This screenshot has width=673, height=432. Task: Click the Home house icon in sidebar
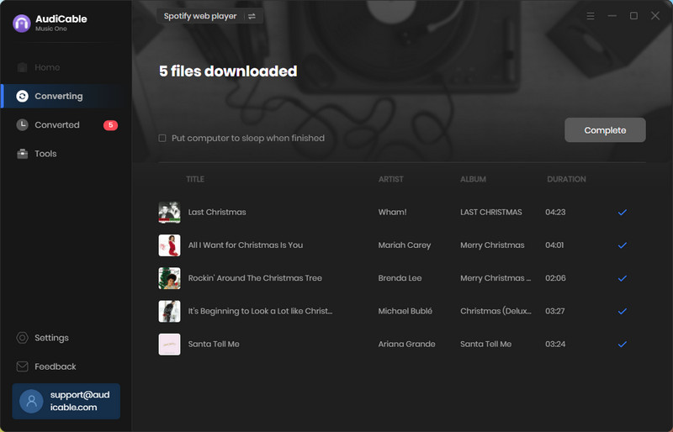pos(23,67)
